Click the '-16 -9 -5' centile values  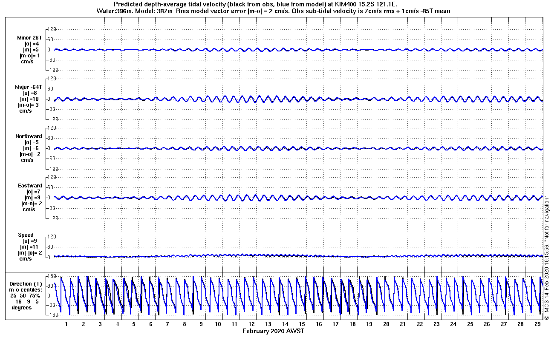[x=26, y=302]
